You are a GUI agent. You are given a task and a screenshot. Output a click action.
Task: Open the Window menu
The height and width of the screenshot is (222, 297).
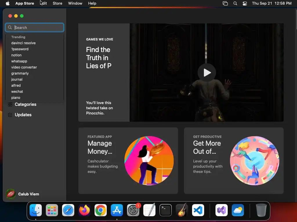click(75, 3)
